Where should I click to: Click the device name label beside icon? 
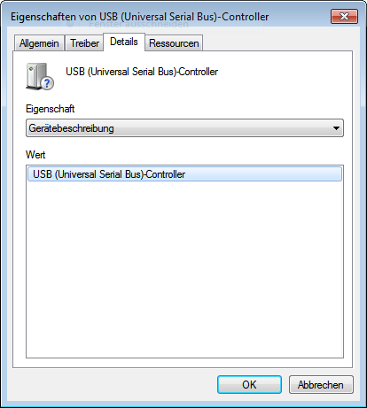tap(142, 72)
